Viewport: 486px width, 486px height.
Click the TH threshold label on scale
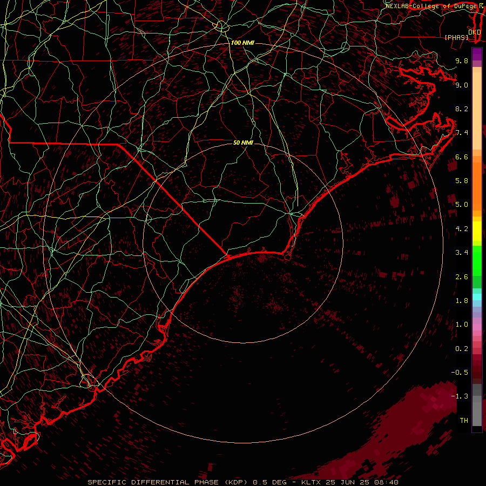tap(464, 421)
